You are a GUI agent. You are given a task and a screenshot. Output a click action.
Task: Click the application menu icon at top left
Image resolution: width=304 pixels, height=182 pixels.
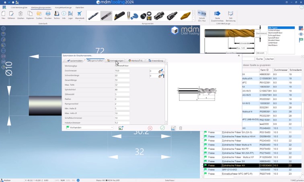click(4, 7)
